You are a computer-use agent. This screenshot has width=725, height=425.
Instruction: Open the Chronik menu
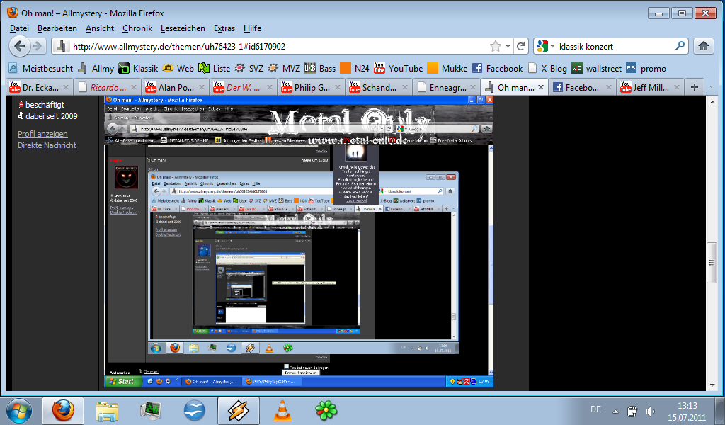[x=137, y=28]
